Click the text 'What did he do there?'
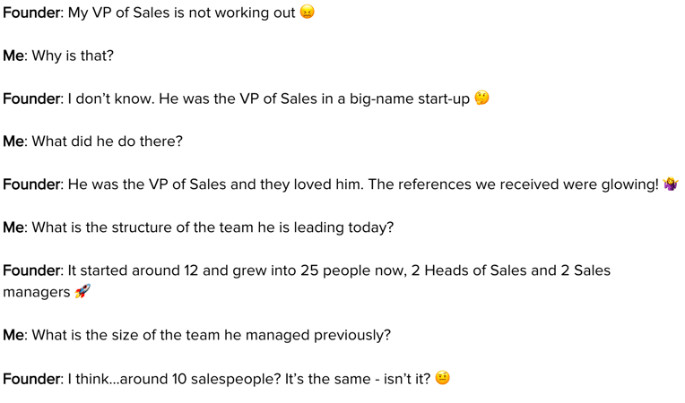The image size is (685, 403). coord(107,141)
